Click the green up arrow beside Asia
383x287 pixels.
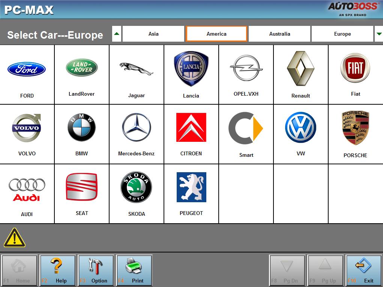(x=117, y=34)
